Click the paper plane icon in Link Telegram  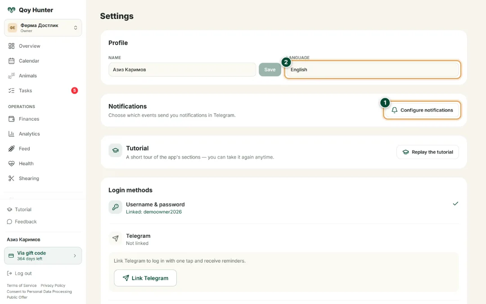tap(126, 278)
